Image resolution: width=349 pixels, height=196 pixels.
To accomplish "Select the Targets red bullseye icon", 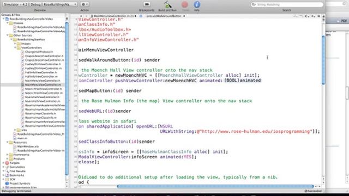I will point(7,163).
